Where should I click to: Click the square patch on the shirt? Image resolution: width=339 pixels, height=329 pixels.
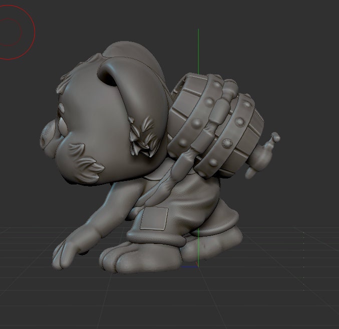point(154,218)
